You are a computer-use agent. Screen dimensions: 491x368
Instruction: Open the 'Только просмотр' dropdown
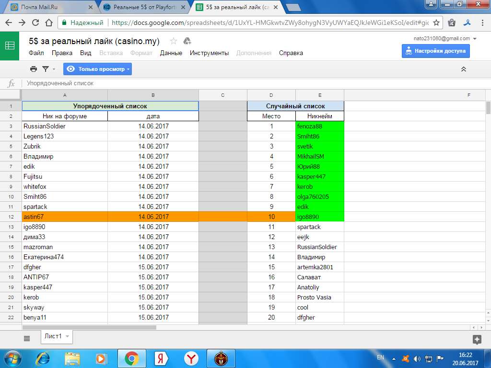point(97,69)
